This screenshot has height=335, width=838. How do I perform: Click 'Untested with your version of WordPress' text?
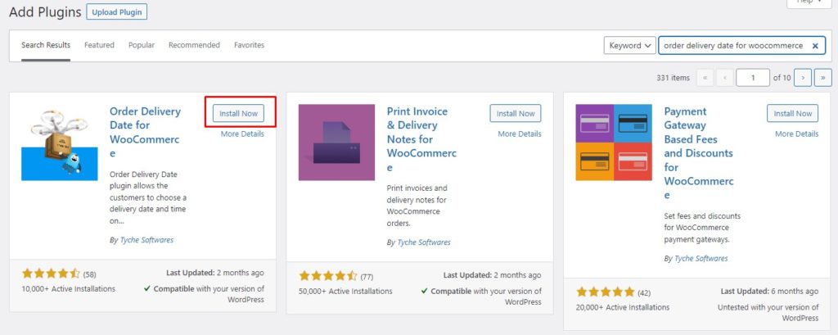click(x=768, y=313)
